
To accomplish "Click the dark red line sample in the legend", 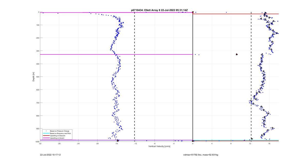I will click(x=46, y=136).
